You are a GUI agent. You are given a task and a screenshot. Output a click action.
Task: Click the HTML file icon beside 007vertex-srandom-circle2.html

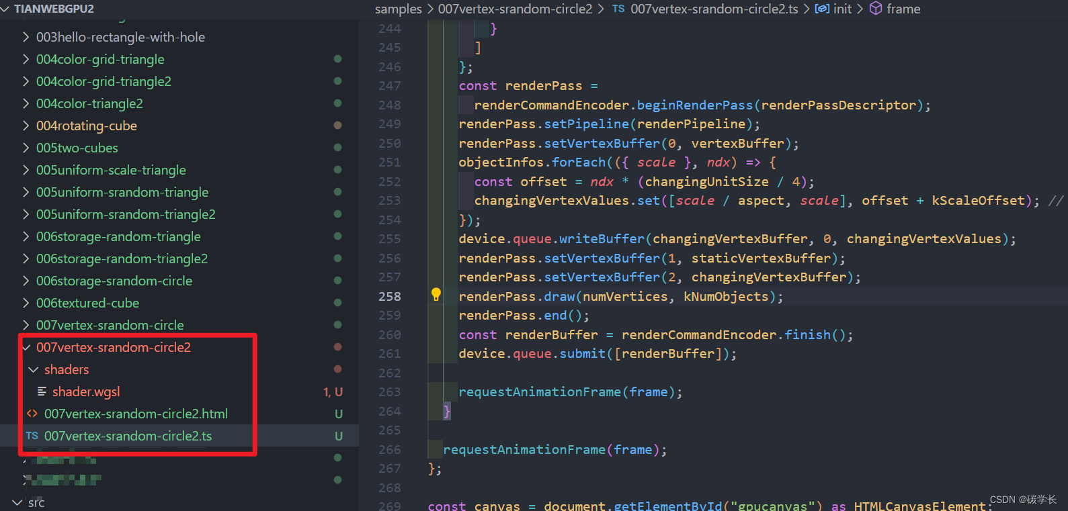[x=32, y=414]
